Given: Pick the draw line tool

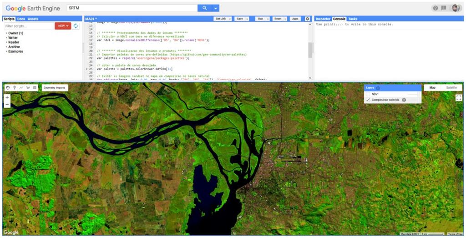Looking at the screenshot, I should pos(21,87).
